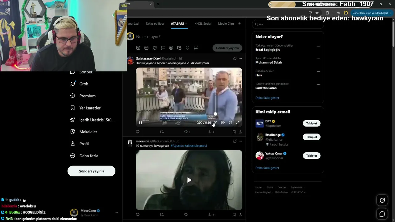Open options for Muhammed Salah trend

(318, 59)
